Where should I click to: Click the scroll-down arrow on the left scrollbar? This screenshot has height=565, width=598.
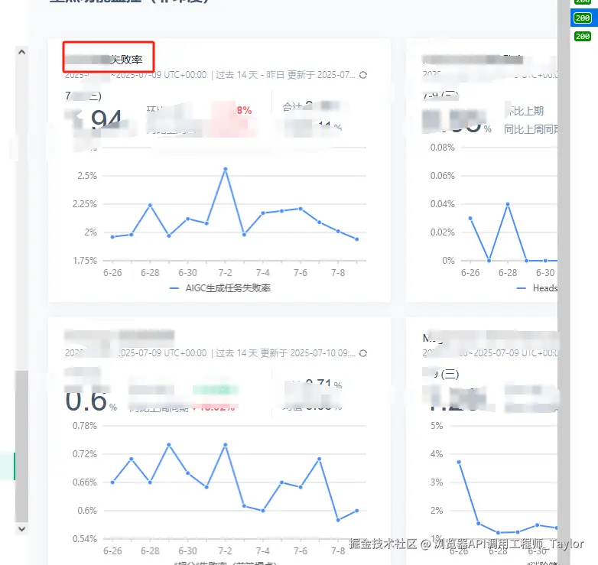(21, 529)
